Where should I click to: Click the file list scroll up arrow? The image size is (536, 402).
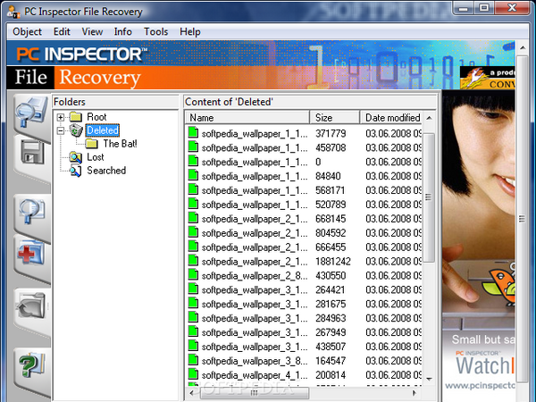click(x=430, y=118)
